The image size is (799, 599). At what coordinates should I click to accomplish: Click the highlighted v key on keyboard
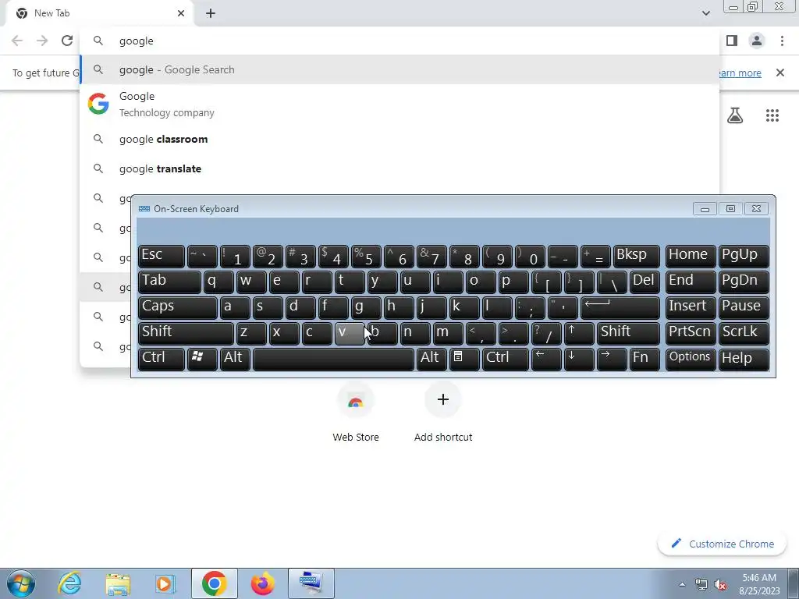[350, 333]
